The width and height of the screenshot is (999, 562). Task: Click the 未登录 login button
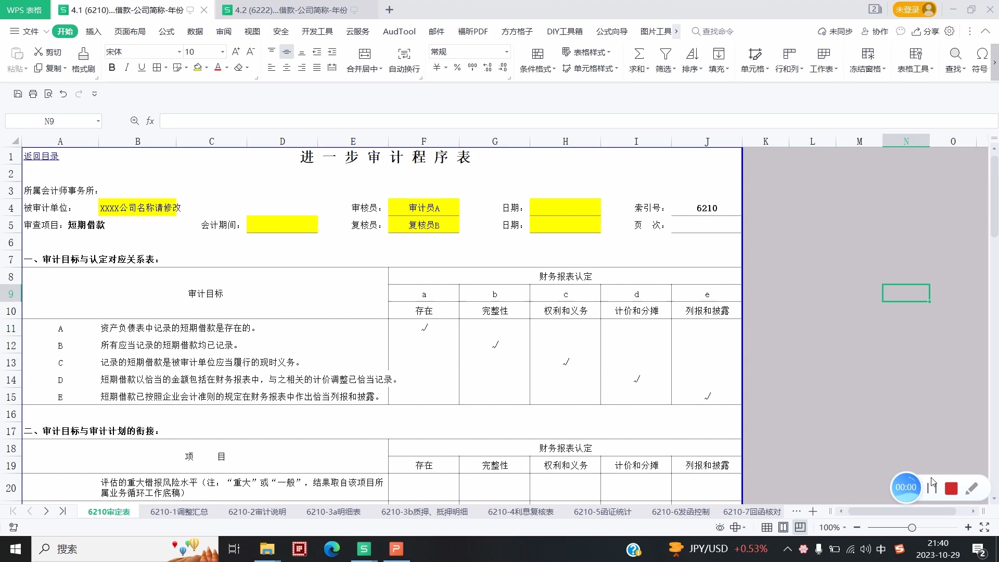(x=914, y=9)
